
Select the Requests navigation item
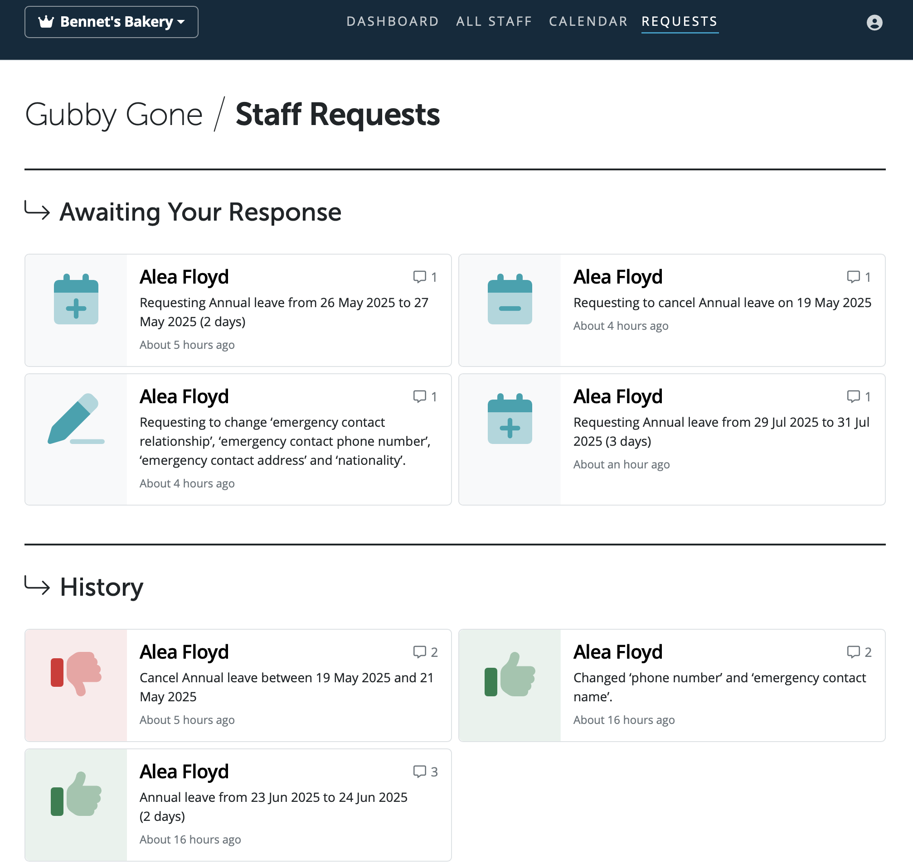coord(680,21)
